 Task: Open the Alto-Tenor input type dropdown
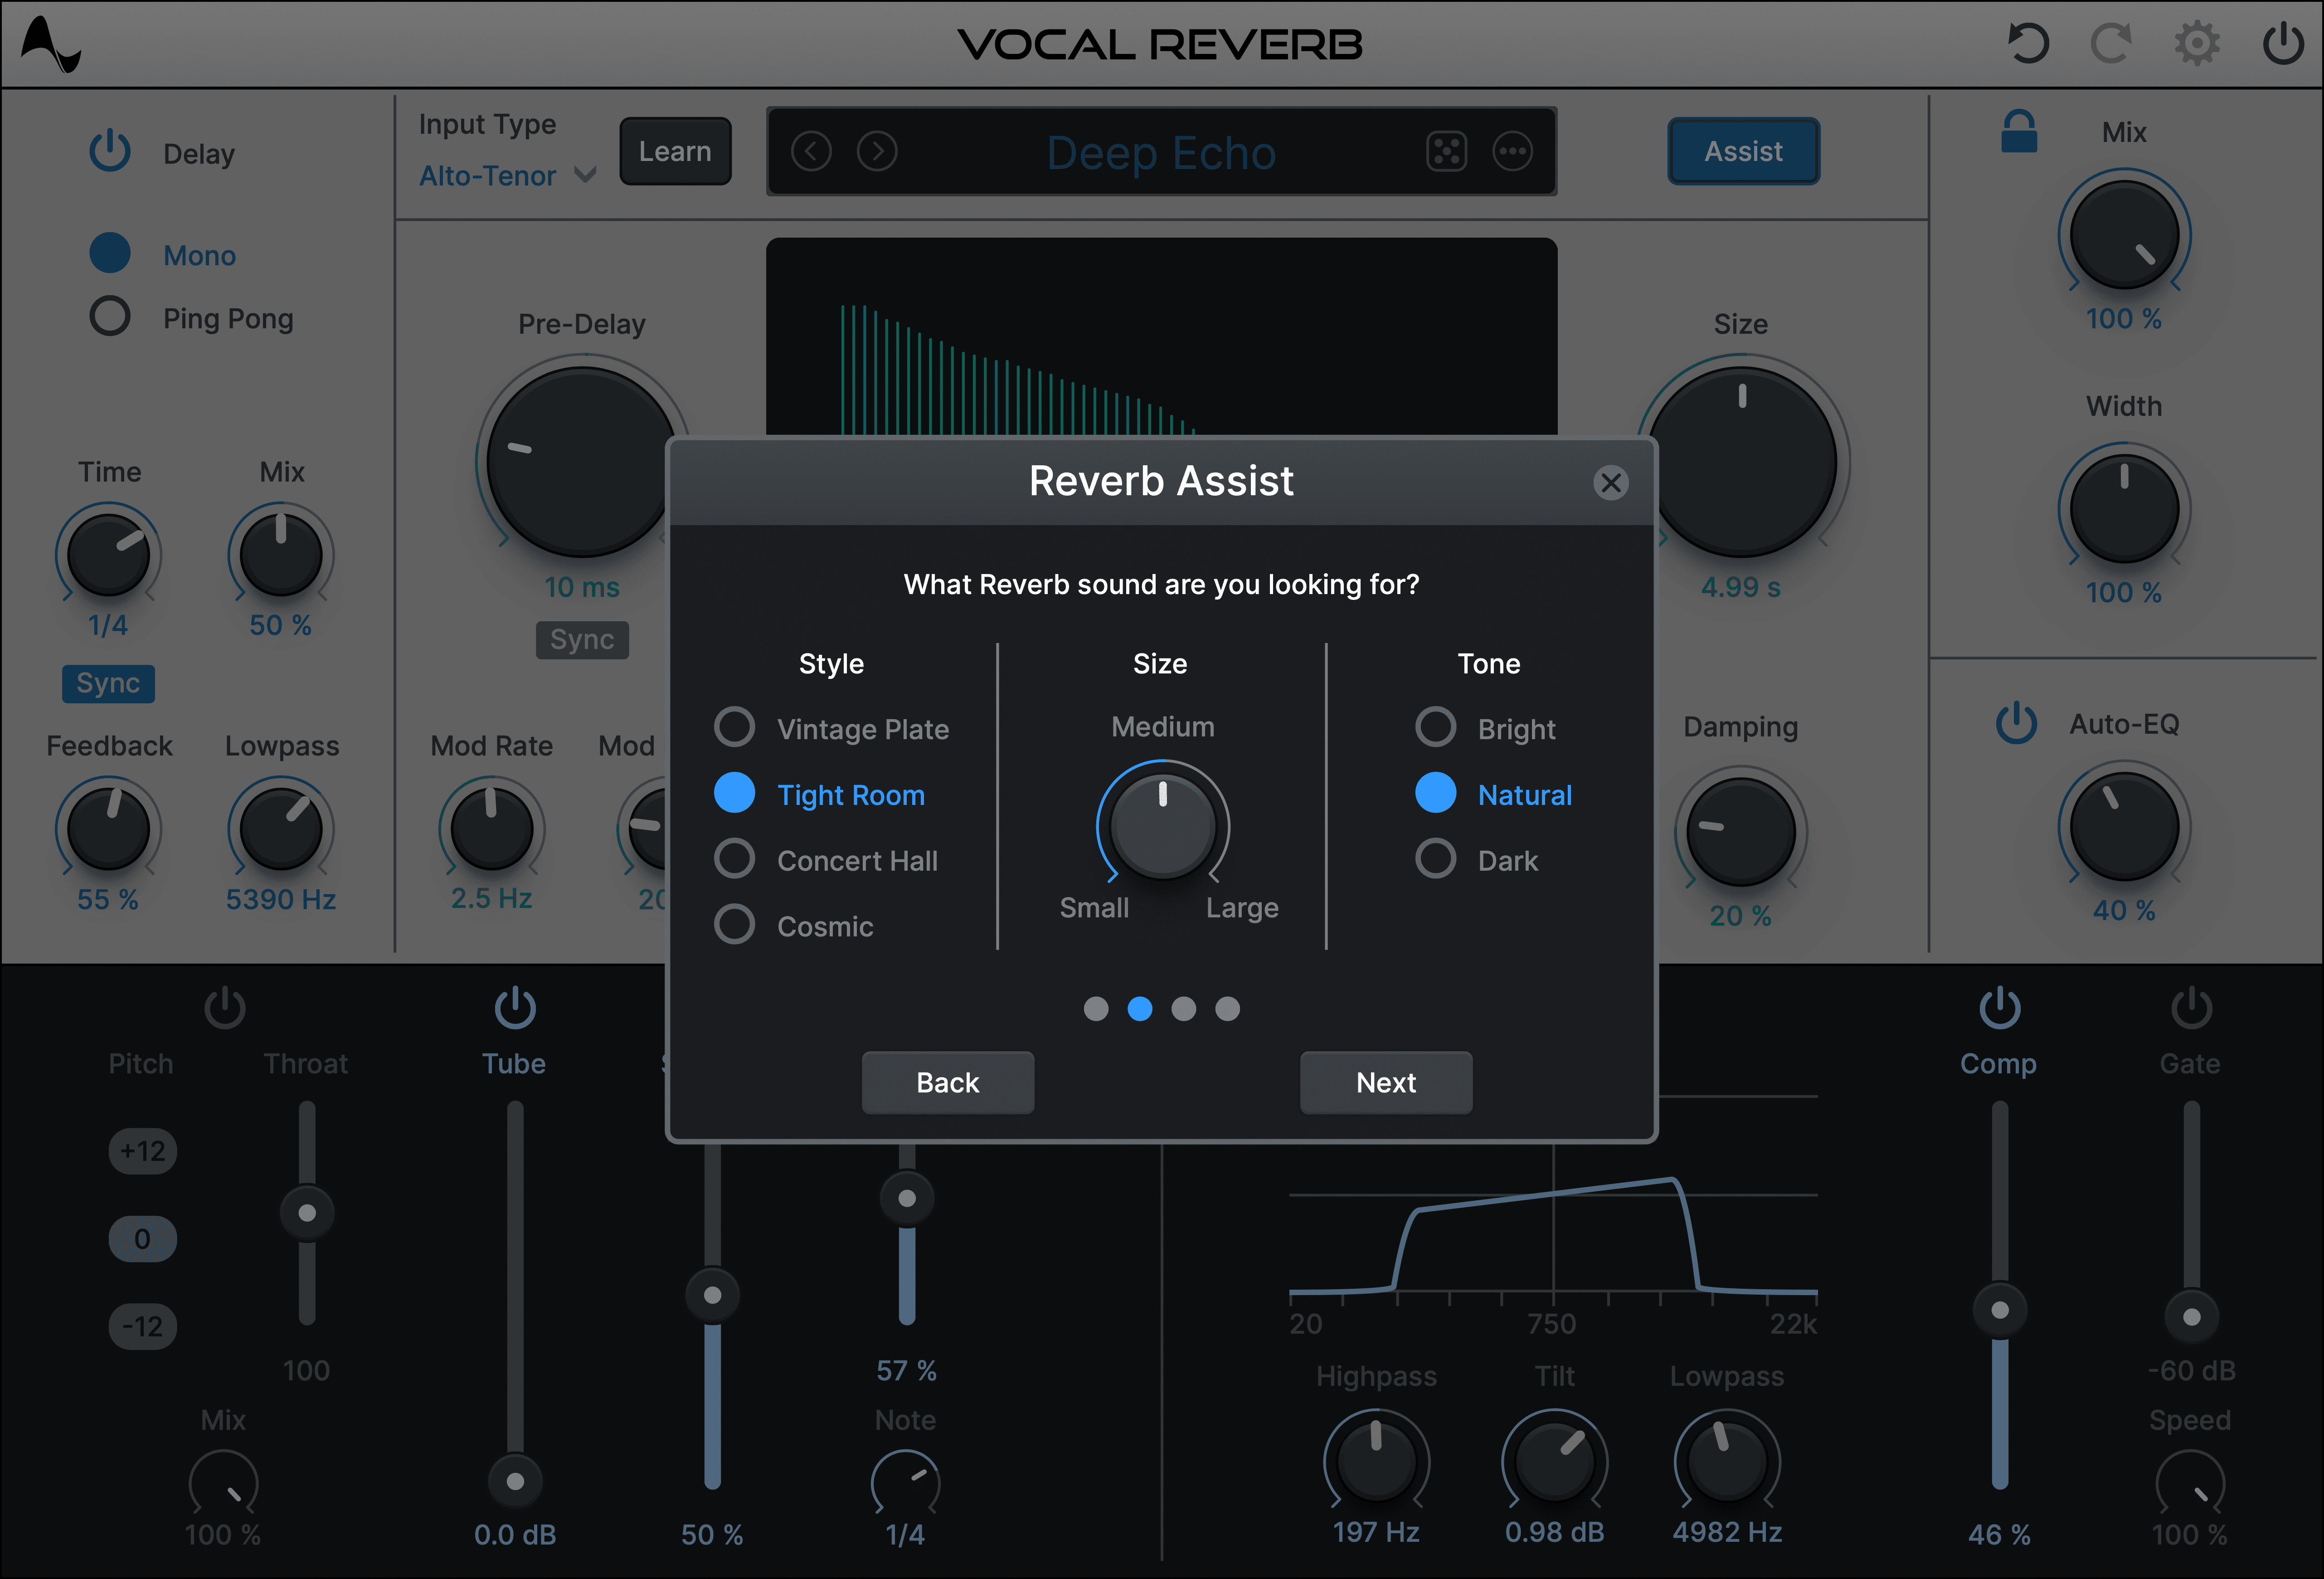[x=508, y=175]
